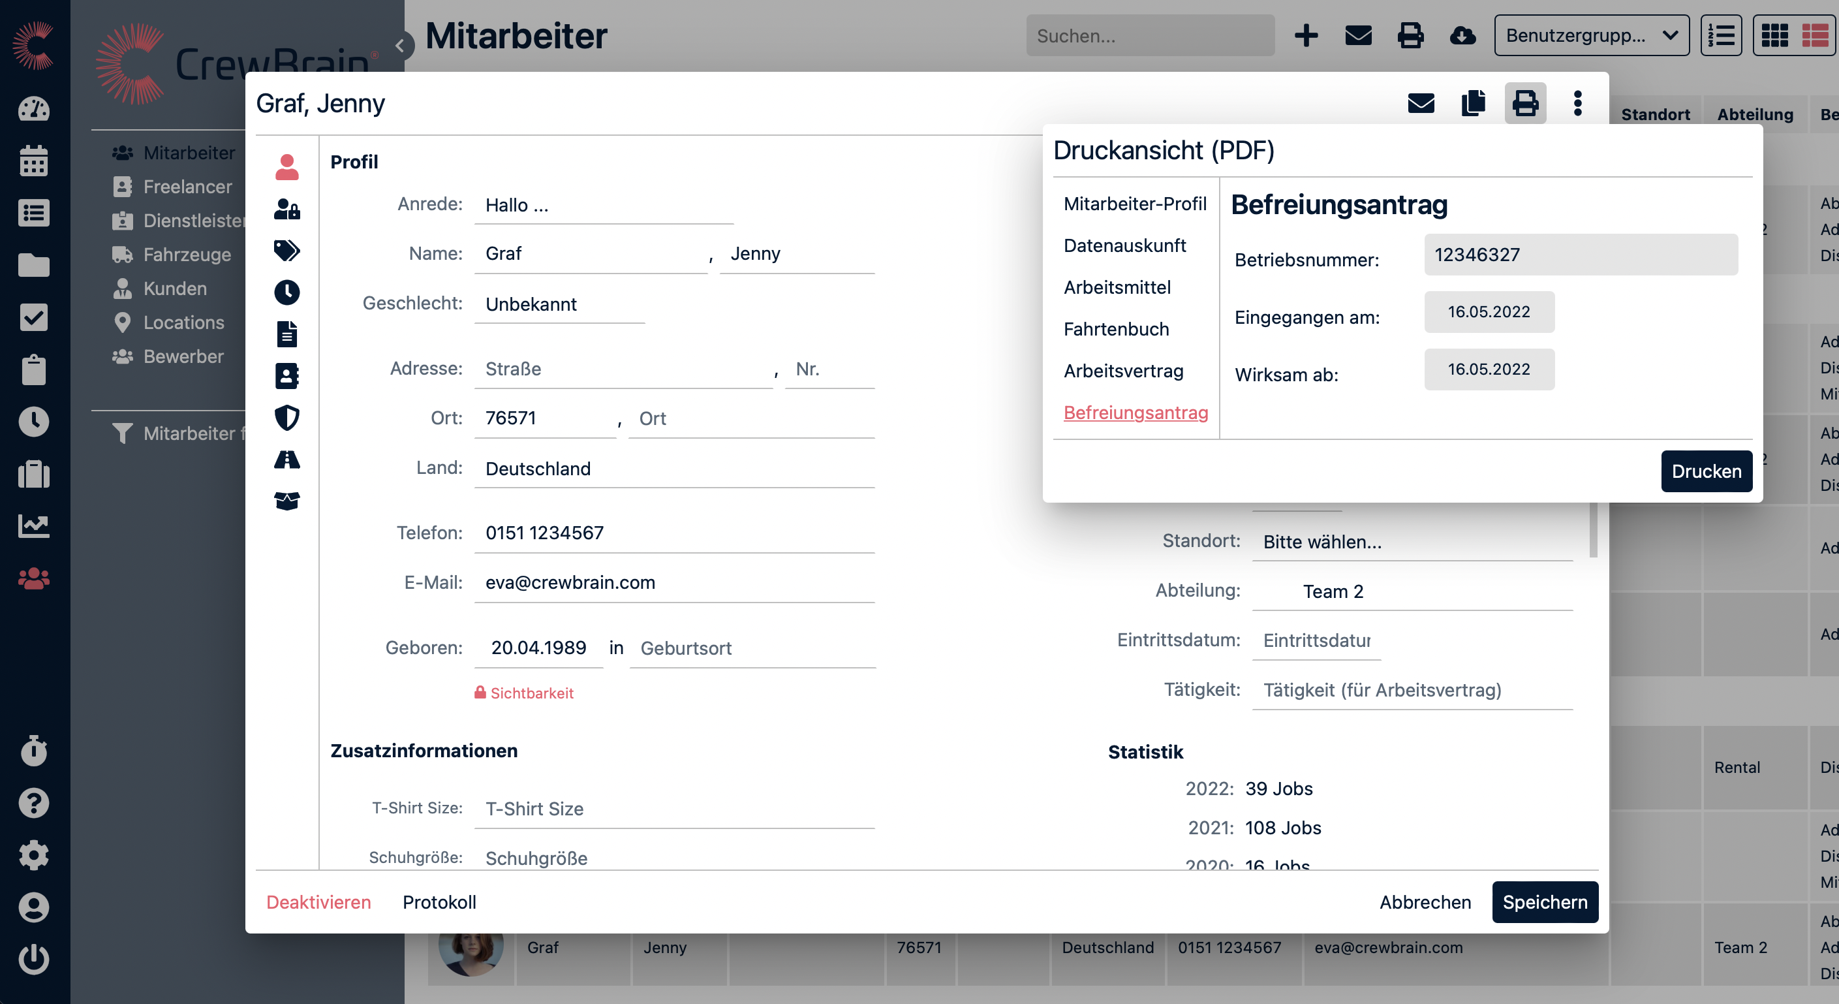
Task: Click the Drucken button
Action: (1705, 471)
